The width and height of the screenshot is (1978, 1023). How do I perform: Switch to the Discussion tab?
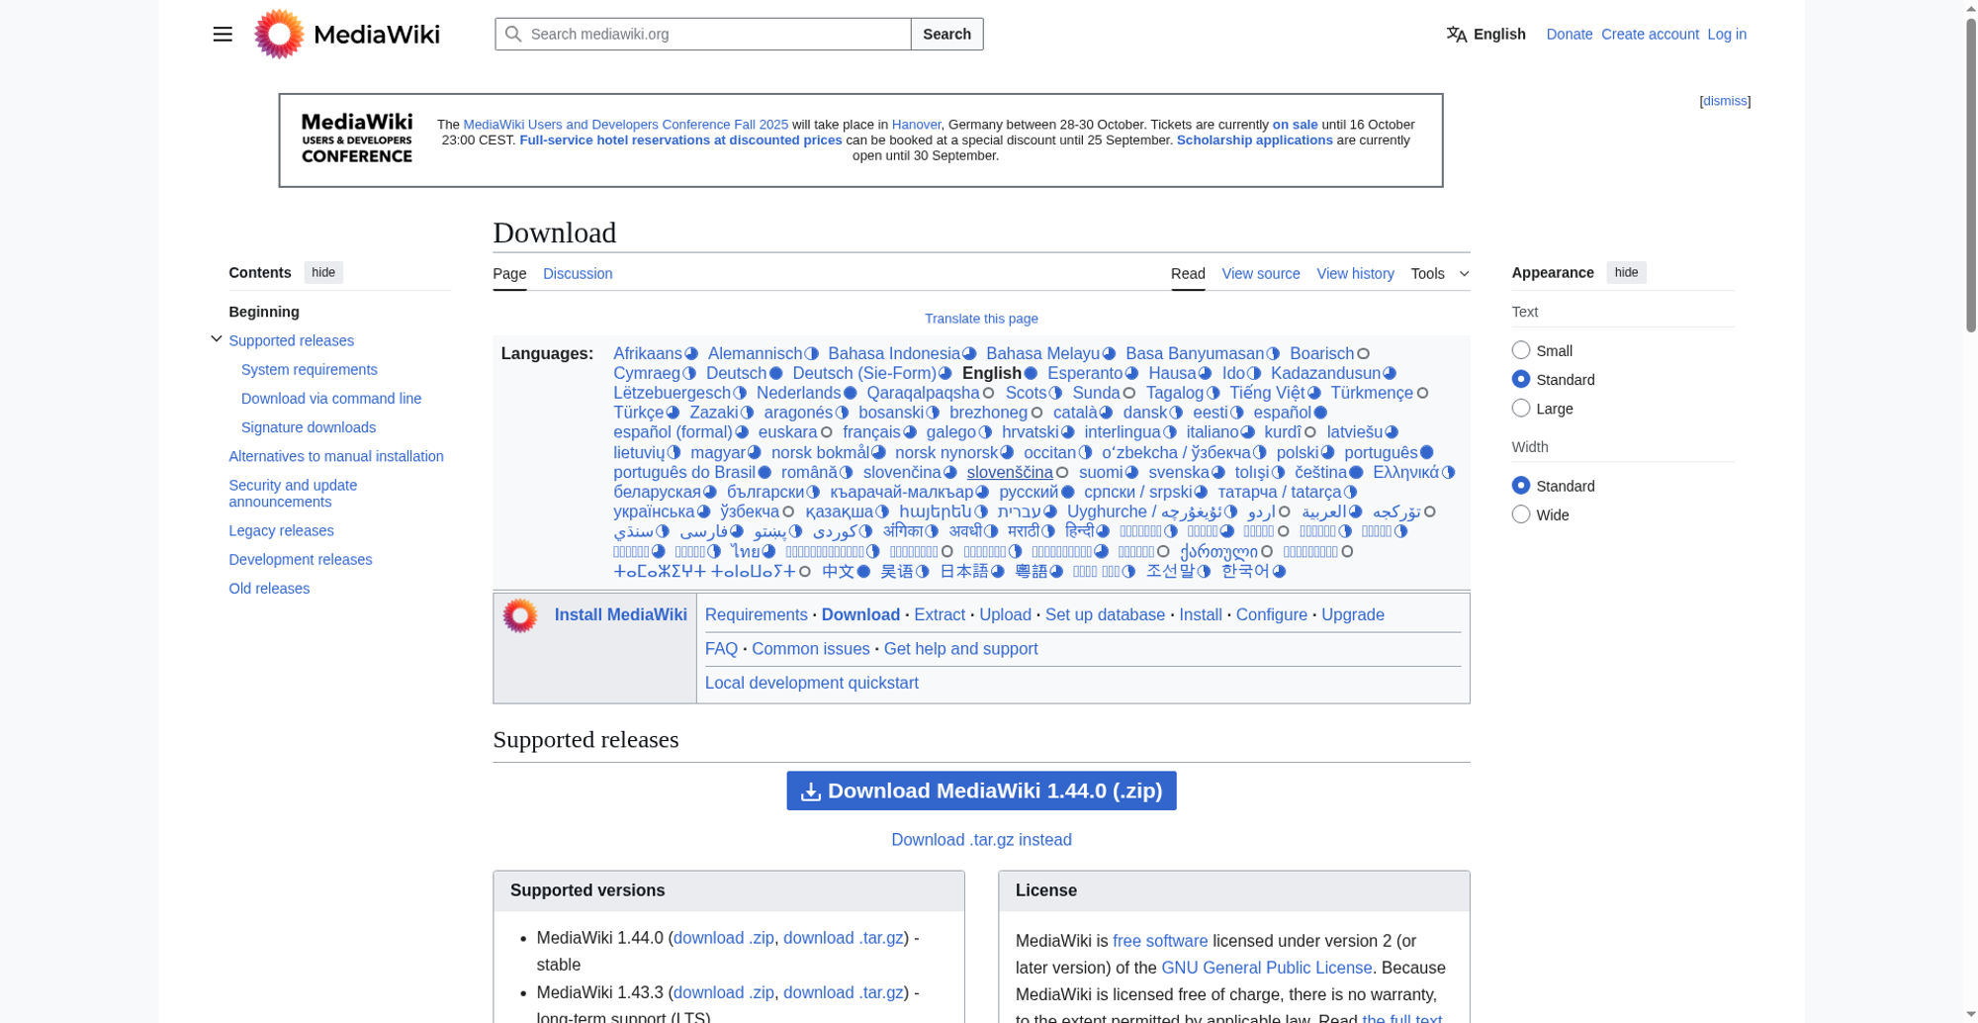578,274
